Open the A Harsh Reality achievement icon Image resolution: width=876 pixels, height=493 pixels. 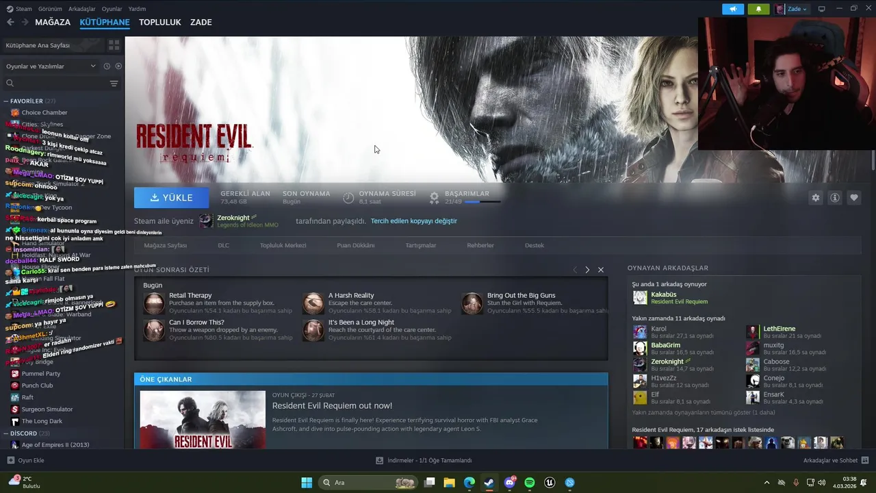pyautogui.click(x=313, y=303)
